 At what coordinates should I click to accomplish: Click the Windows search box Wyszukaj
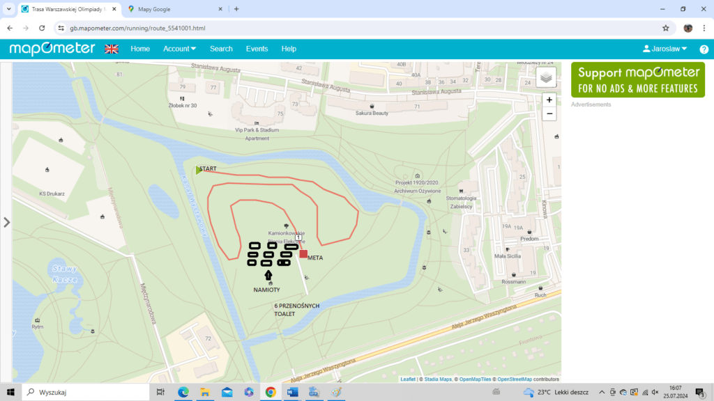[x=91, y=392]
